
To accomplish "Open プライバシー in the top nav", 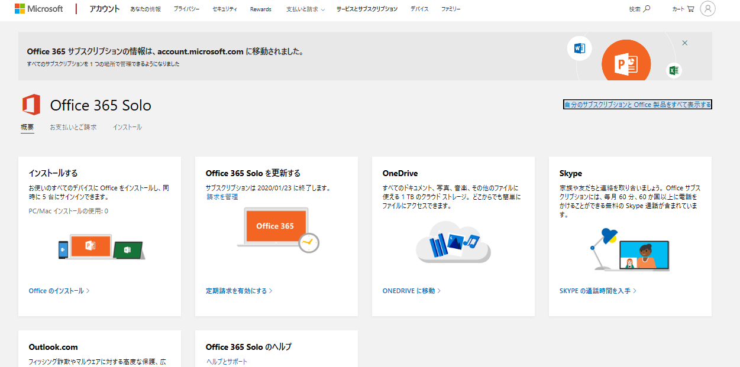I will coord(186,9).
